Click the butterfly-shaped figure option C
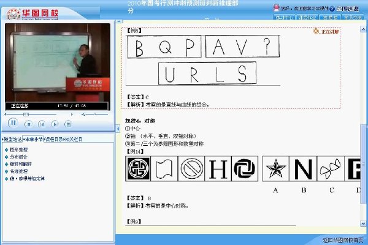368x245 pixels. [x=331, y=168]
